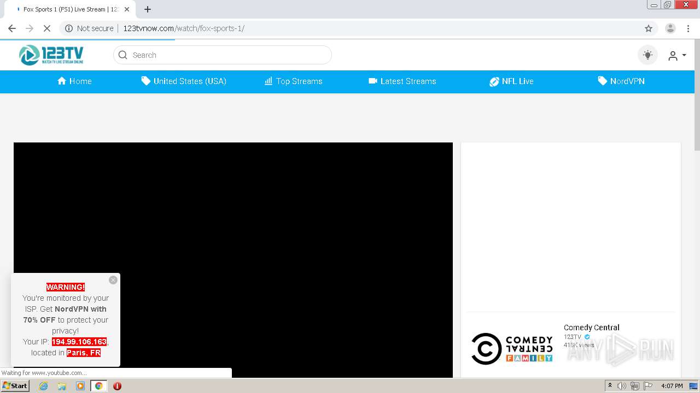Click the red Opera-style taskbar icon
Screen dimensions: 700x393
point(117,386)
